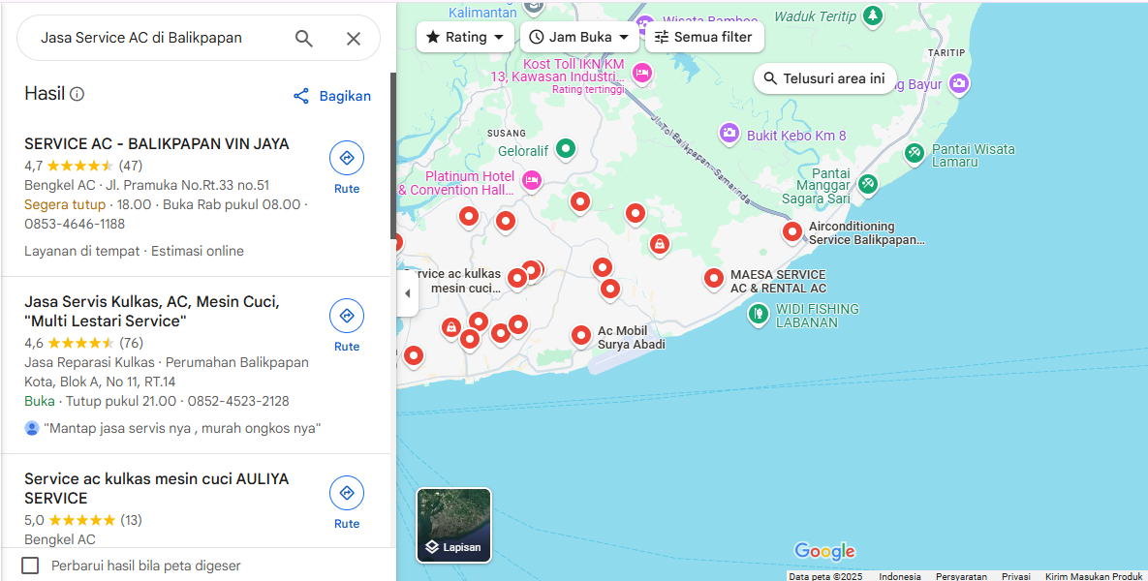This screenshot has width=1148, height=581.
Task: Open the Rating filter dropdown
Action: pyautogui.click(x=465, y=37)
